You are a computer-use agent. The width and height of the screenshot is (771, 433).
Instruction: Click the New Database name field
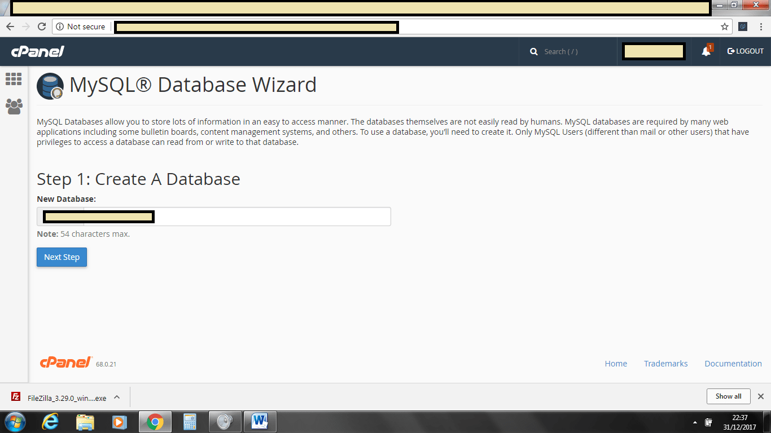(271, 216)
